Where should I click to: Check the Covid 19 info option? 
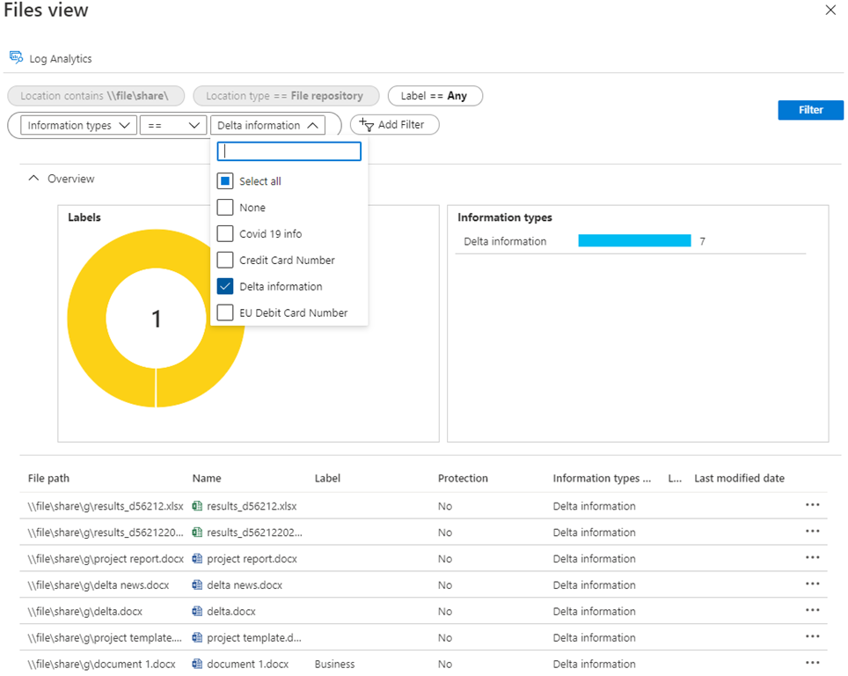[225, 234]
